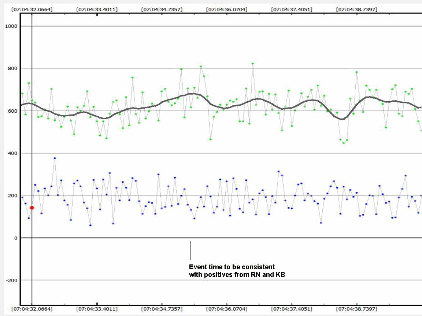Viewport: 422px width, 316px height.
Task: Click the 0 y-axis label
Action: (x=15, y=238)
